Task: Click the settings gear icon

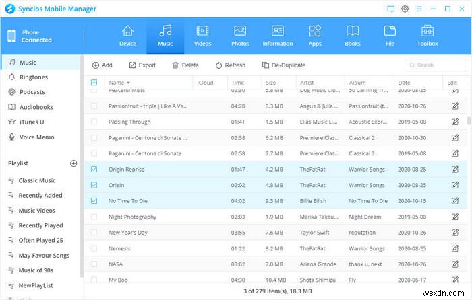Action: (405, 9)
